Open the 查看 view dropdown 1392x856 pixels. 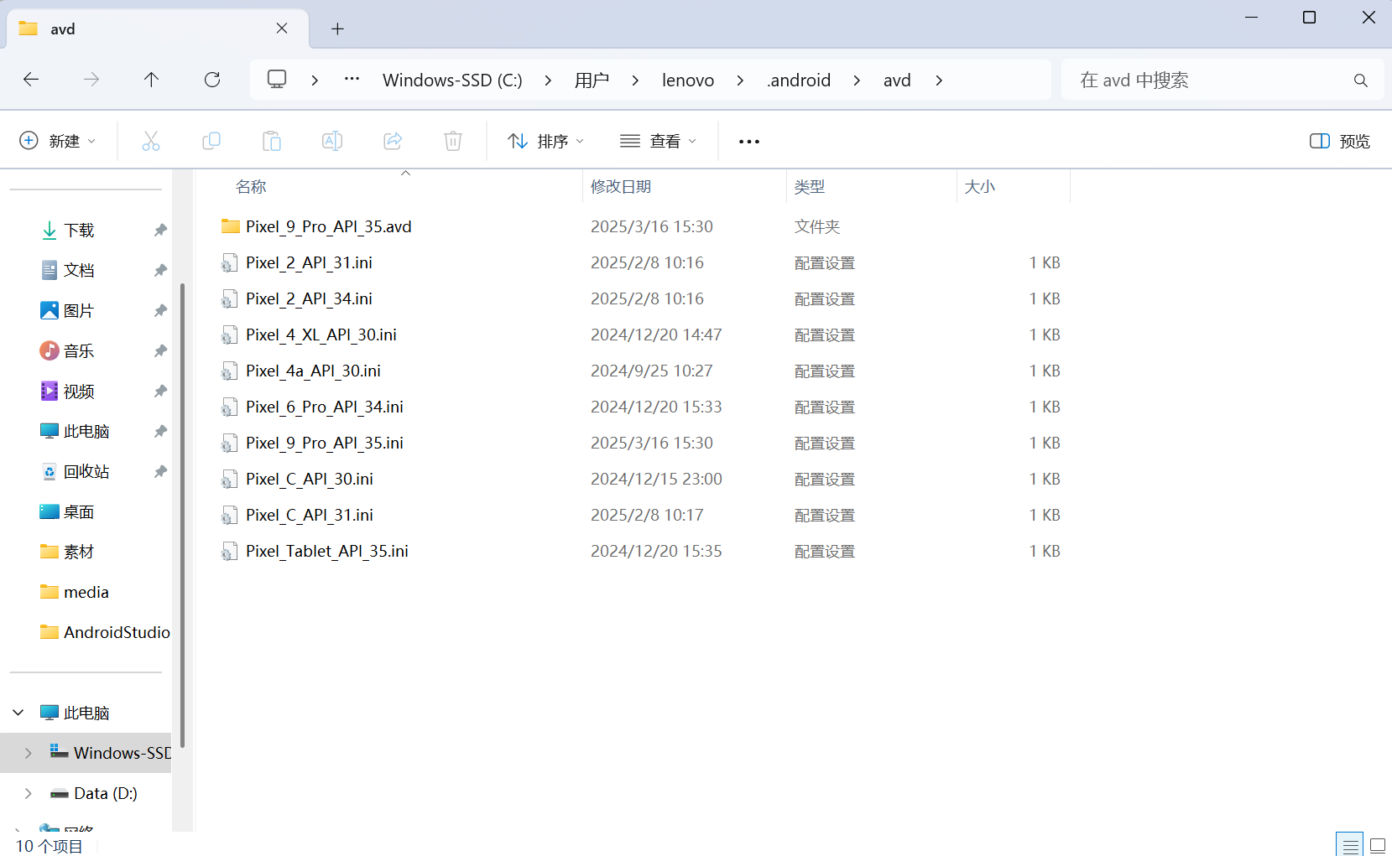(659, 141)
